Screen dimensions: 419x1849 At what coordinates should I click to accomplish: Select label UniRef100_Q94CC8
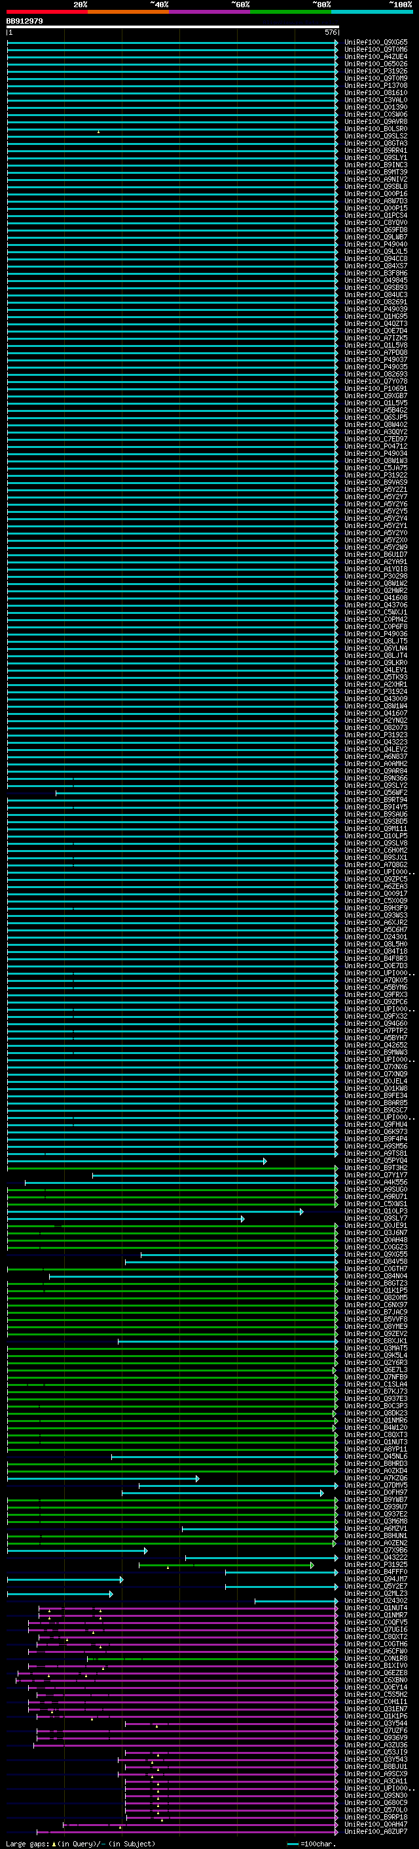pyautogui.click(x=376, y=258)
